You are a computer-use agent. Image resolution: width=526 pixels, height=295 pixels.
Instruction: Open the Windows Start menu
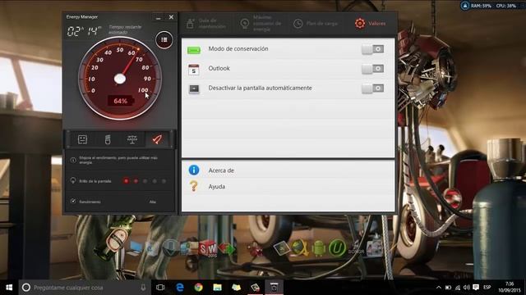9,288
